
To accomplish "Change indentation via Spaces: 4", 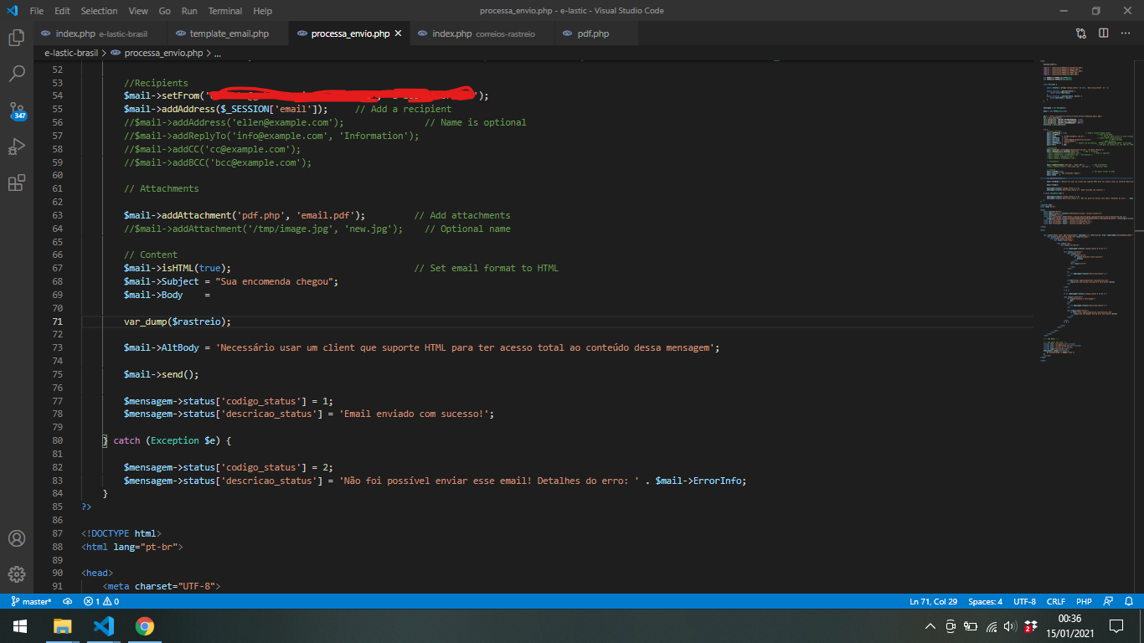I will [985, 601].
